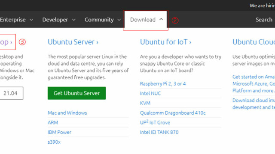This screenshot has width=275, height=154.
Task: Open the Download cloud images link
Action: click(254, 104)
